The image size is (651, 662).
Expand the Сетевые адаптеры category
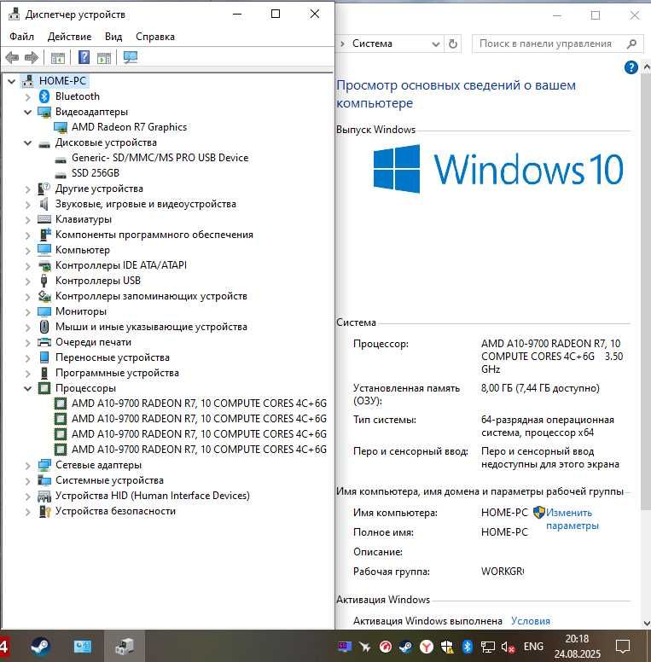[x=28, y=465]
